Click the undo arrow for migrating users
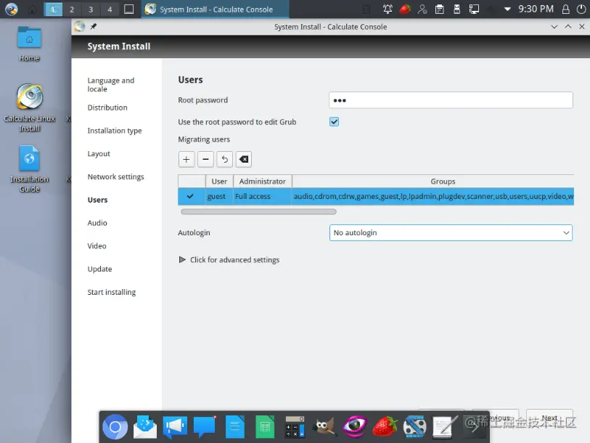This screenshot has width=590, height=443. coord(225,159)
